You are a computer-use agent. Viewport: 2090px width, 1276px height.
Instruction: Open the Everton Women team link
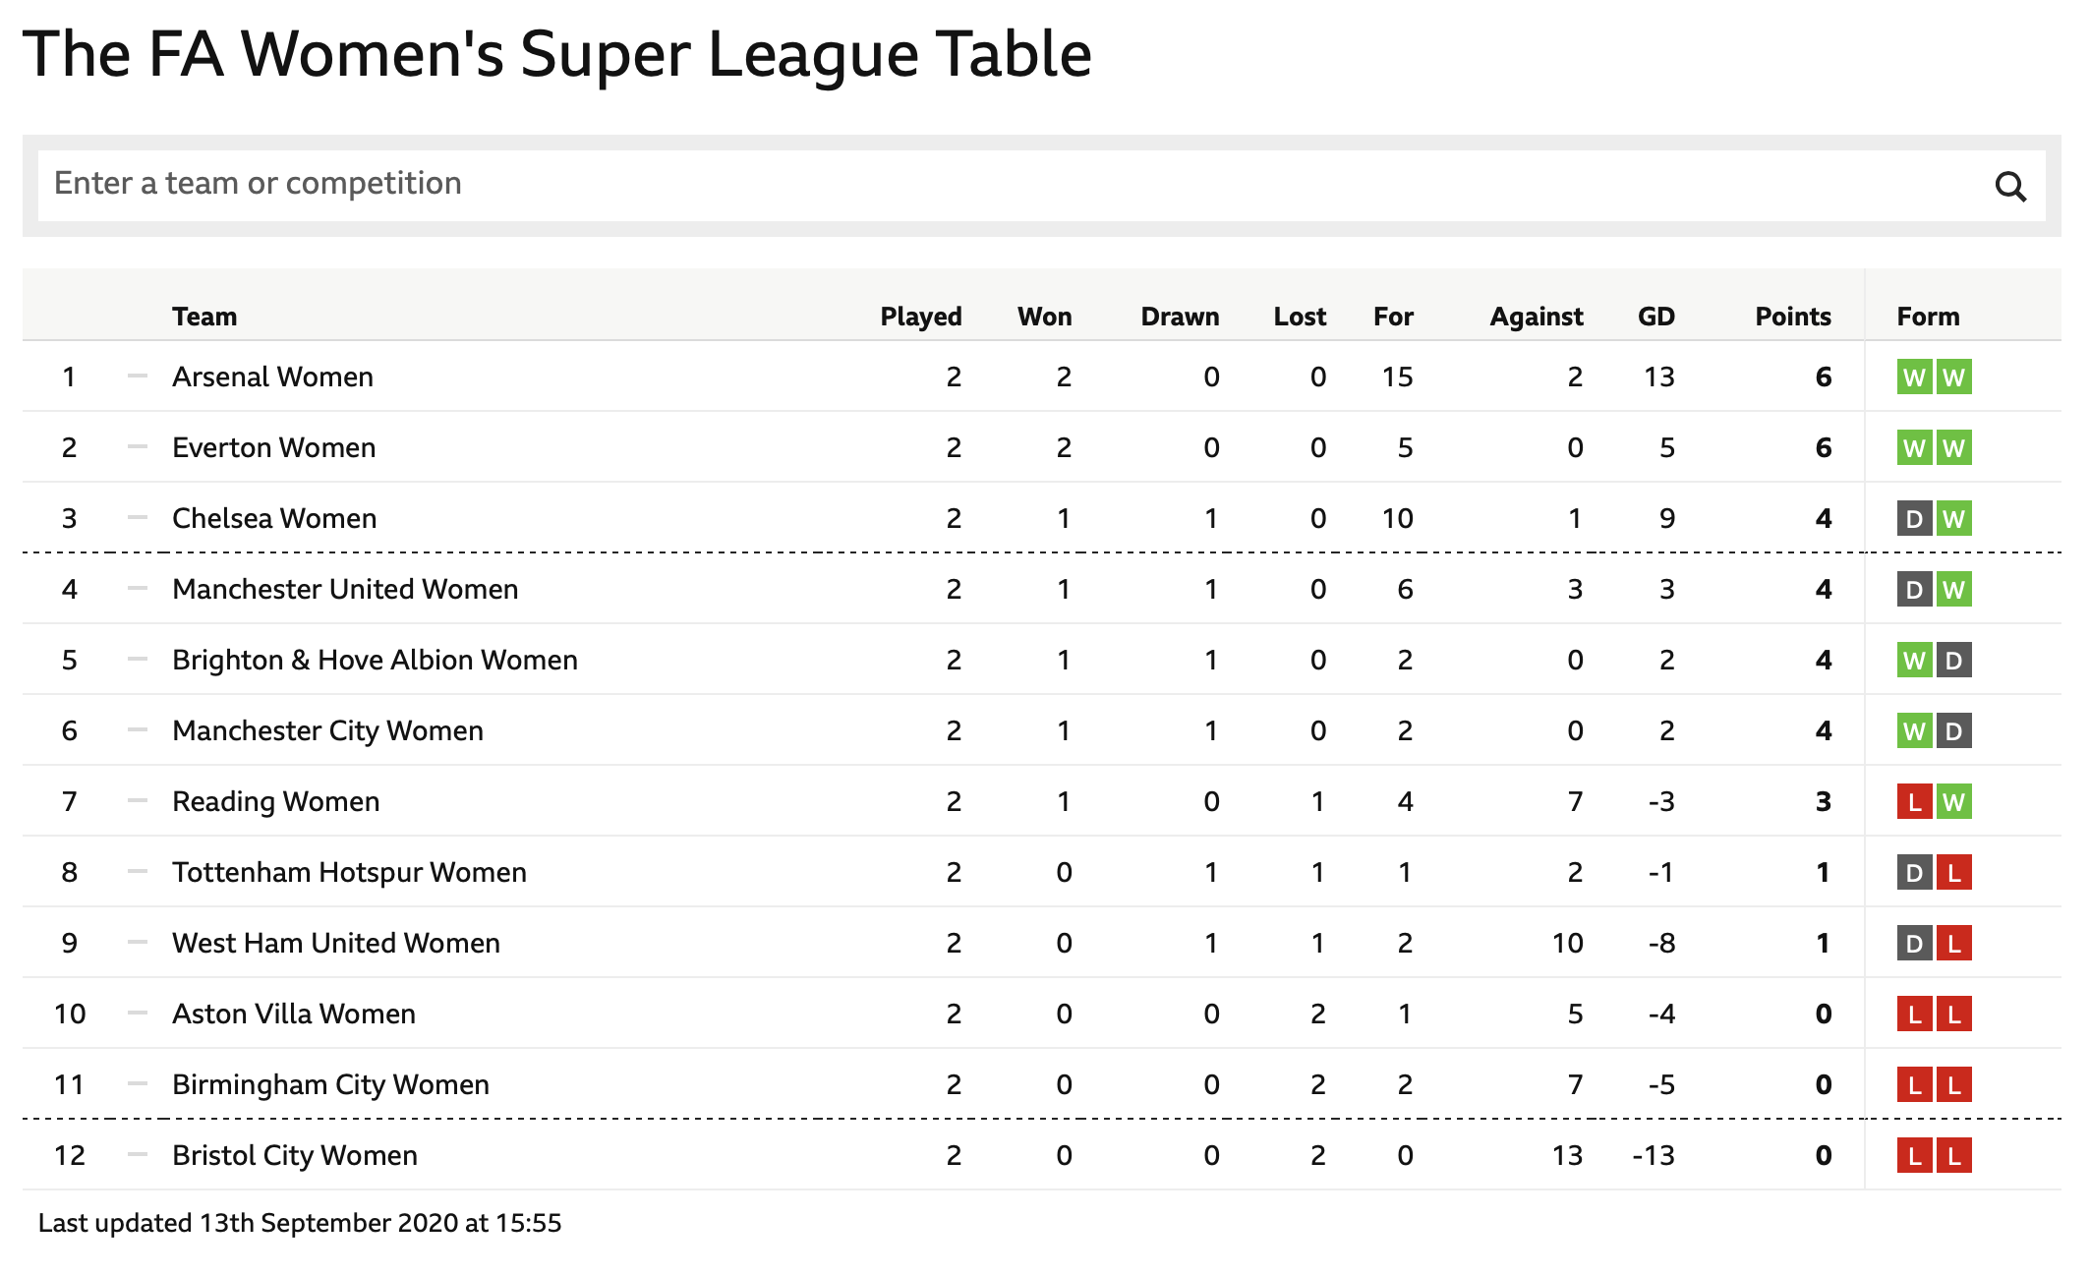click(x=273, y=447)
